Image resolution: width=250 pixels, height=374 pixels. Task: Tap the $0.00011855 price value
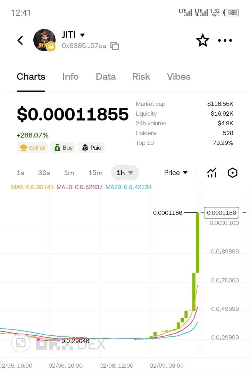click(73, 114)
